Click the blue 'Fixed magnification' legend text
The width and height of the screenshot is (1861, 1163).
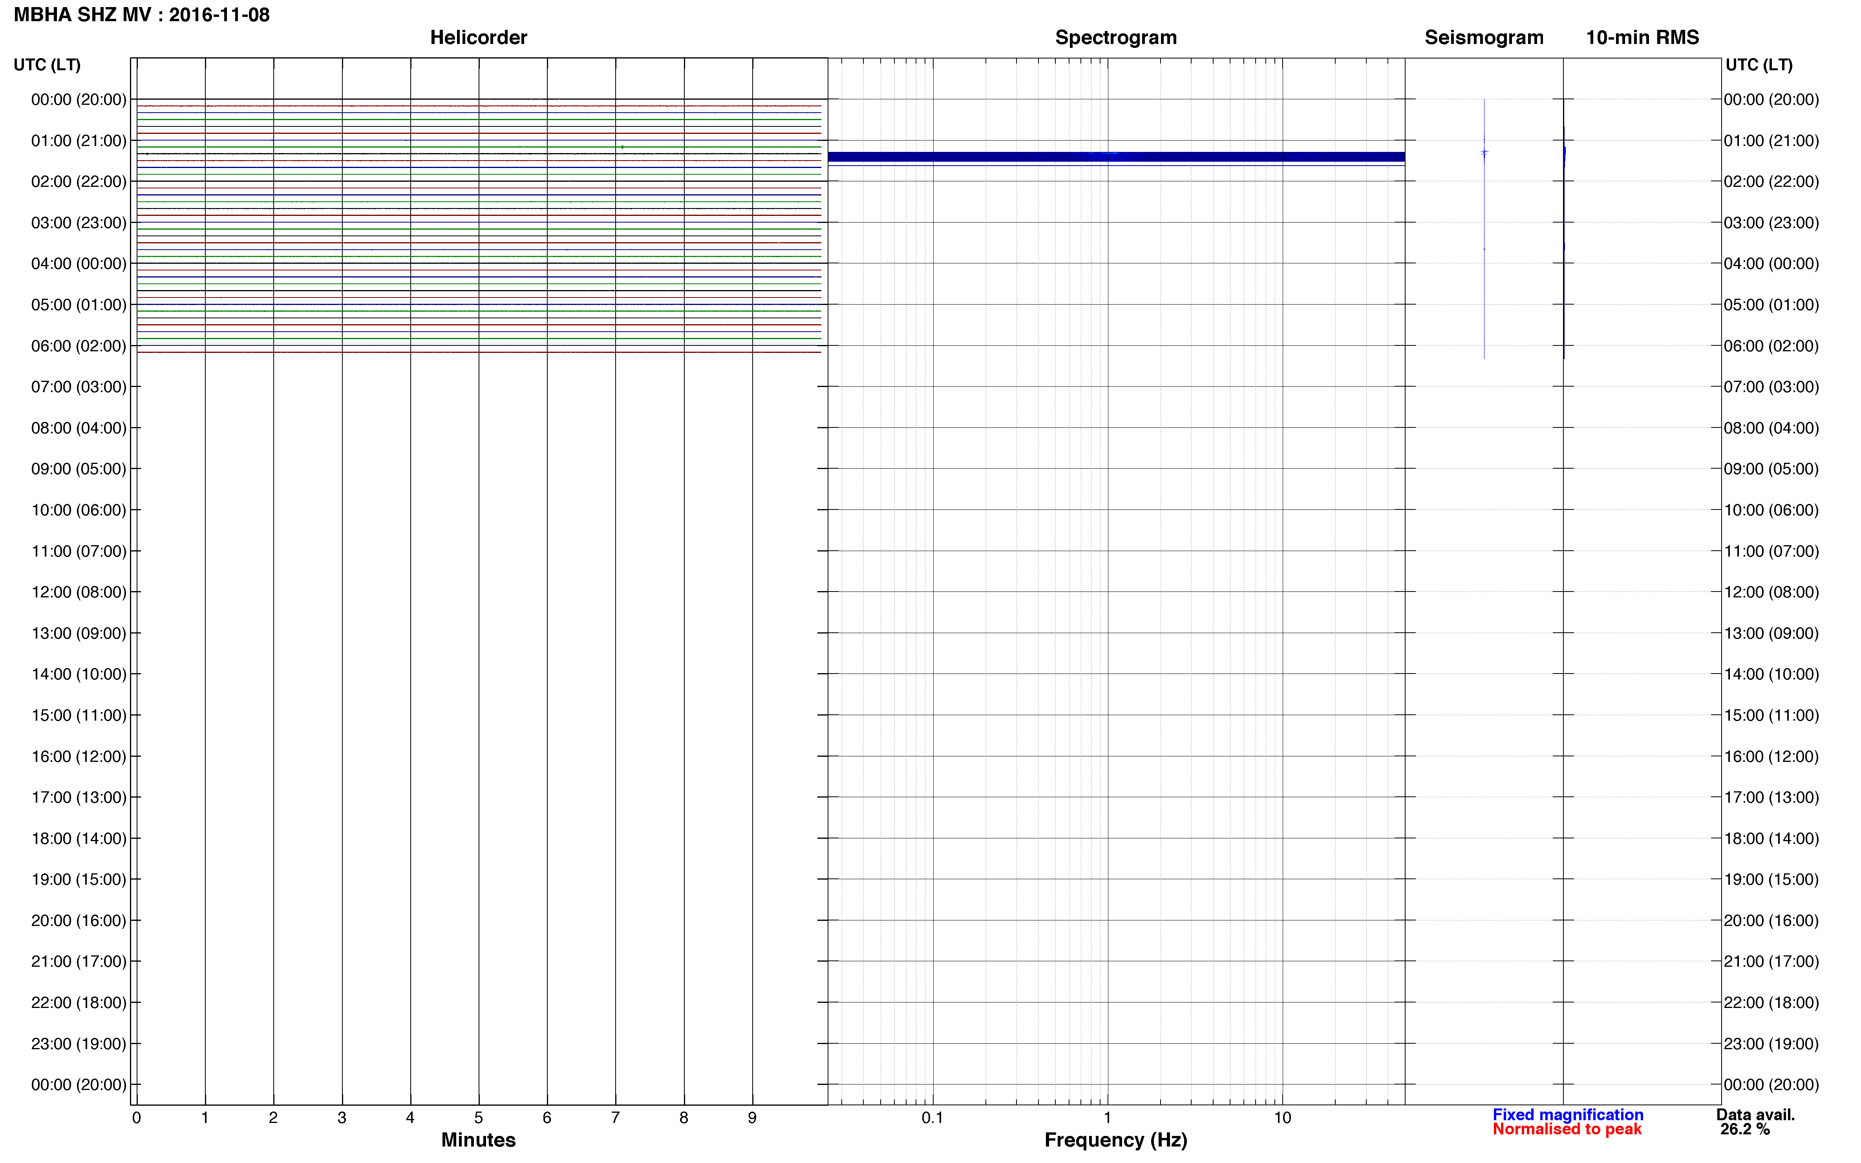tap(1568, 1115)
